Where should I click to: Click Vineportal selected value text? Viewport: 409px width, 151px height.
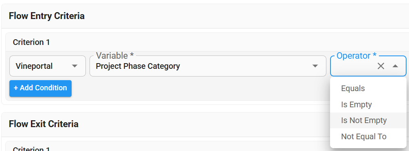34,66
